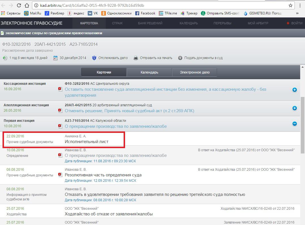Click the PDF icon for cassation instance decision
Screen dimensions: 305x225
[60, 89]
